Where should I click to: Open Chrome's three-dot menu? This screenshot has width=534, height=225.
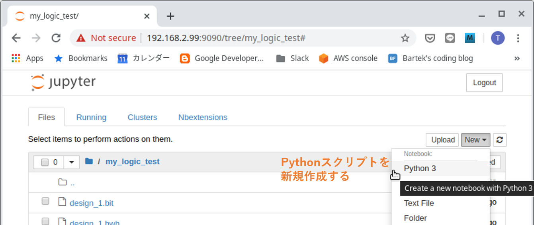click(x=518, y=38)
